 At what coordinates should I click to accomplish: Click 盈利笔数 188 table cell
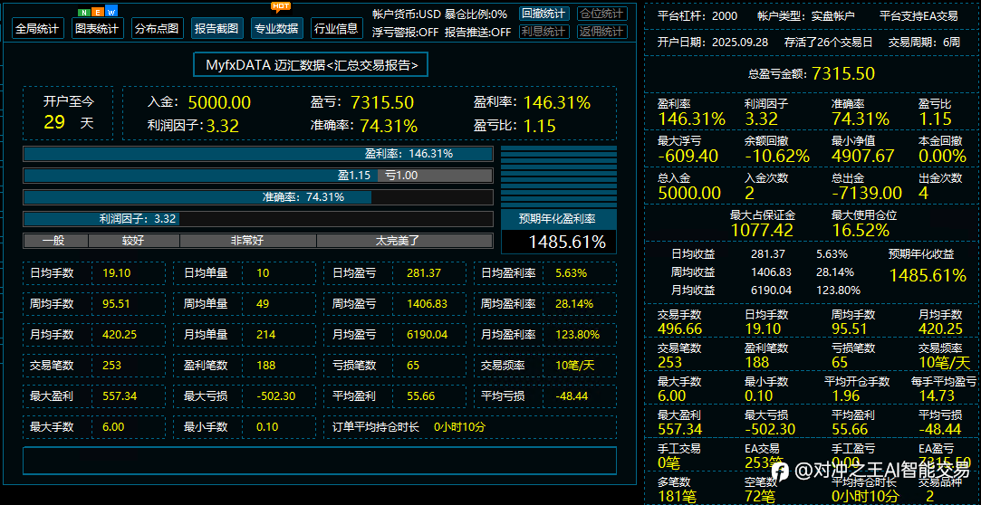click(245, 365)
